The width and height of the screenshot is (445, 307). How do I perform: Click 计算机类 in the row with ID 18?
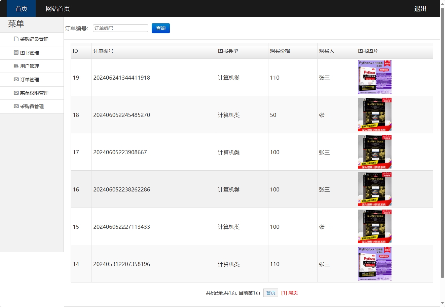229,115
